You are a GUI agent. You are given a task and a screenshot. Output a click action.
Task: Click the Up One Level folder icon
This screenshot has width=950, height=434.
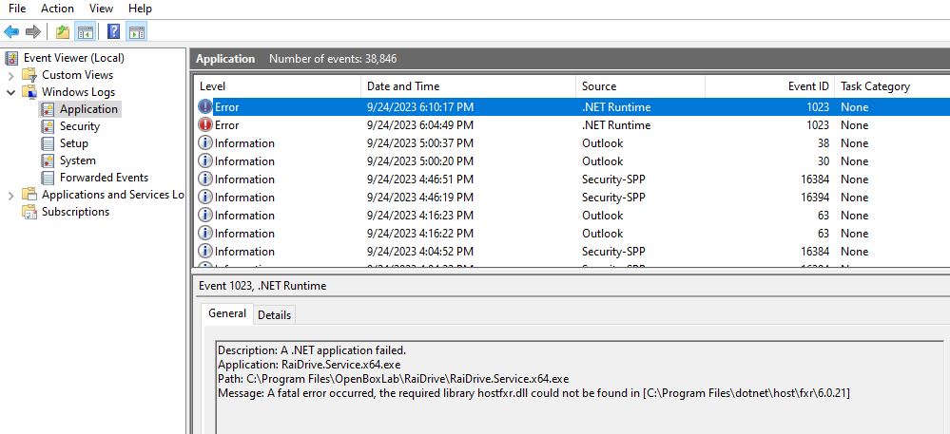pyautogui.click(x=63, y=32)
